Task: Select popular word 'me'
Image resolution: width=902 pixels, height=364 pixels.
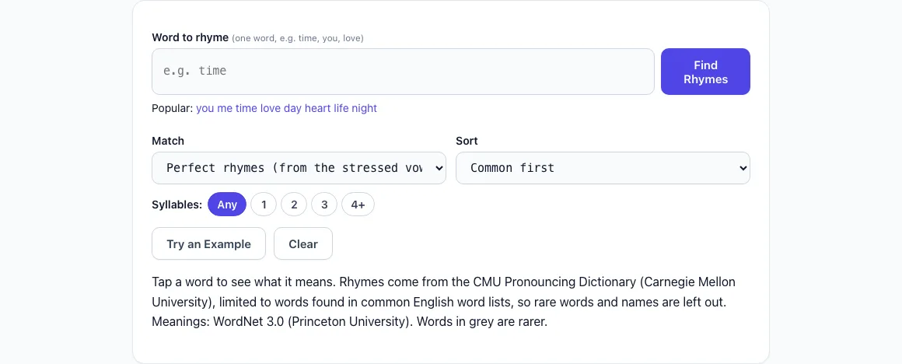Action: coord(225,108)
